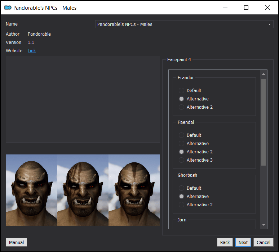Click the empty description box above the preview
The width and height of the screenshot is (279, 252).
[83, 99]
